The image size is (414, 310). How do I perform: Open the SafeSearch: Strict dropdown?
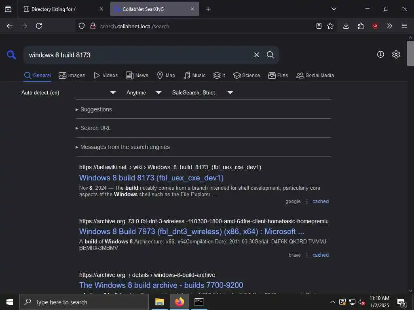click(202, 92)
